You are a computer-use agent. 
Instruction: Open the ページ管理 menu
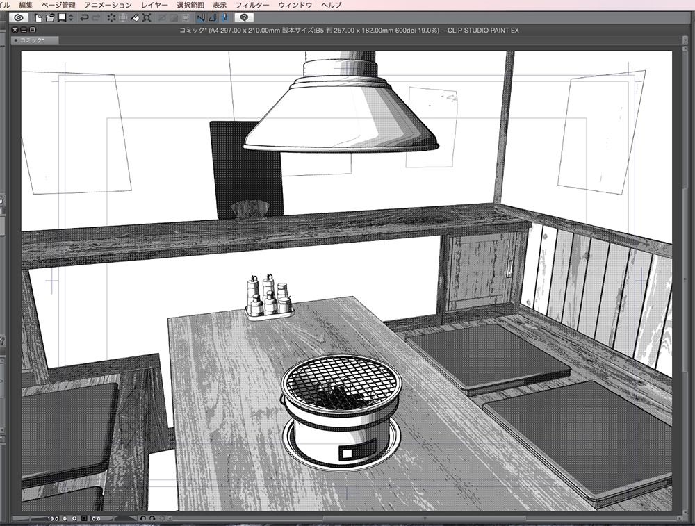(x=58, y=5)
